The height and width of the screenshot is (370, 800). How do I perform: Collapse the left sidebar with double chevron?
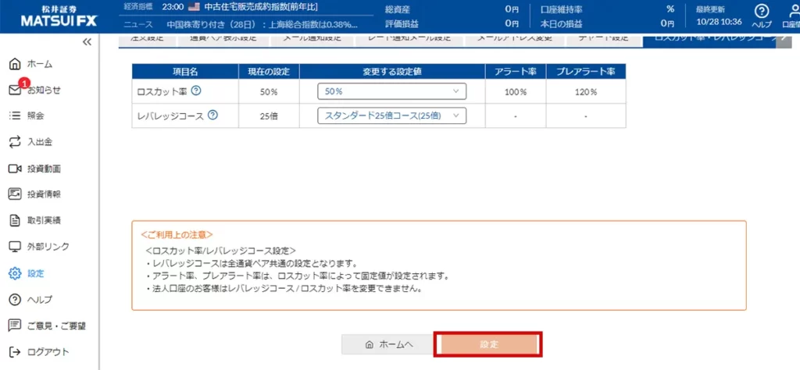pos(87,42)
